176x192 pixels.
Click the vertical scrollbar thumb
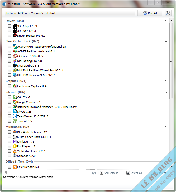point(172,61)
